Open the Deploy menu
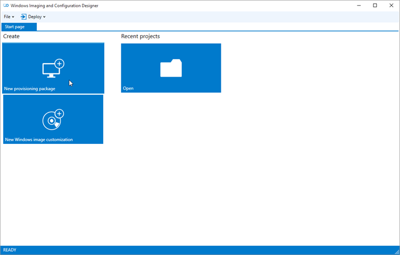Screen dimensions: 400x255 pos(35,17)
